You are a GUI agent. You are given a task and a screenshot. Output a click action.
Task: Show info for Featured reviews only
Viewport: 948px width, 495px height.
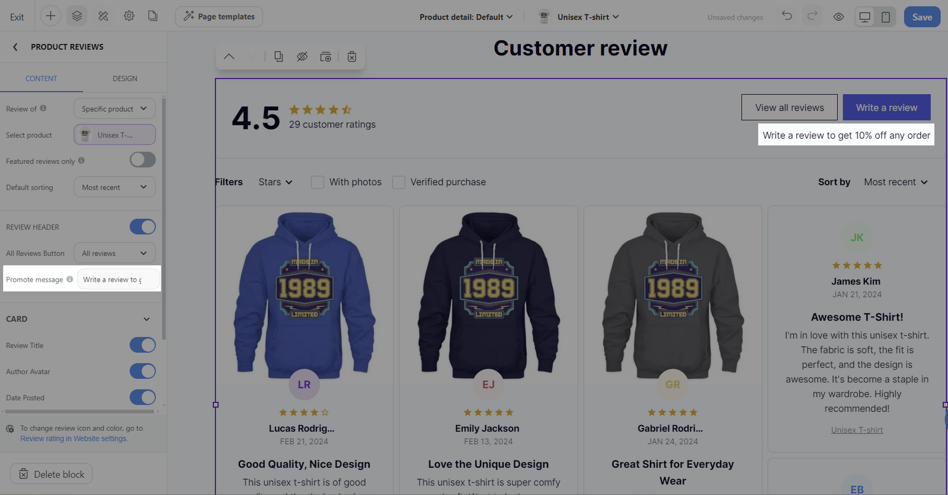click(81, 161)
